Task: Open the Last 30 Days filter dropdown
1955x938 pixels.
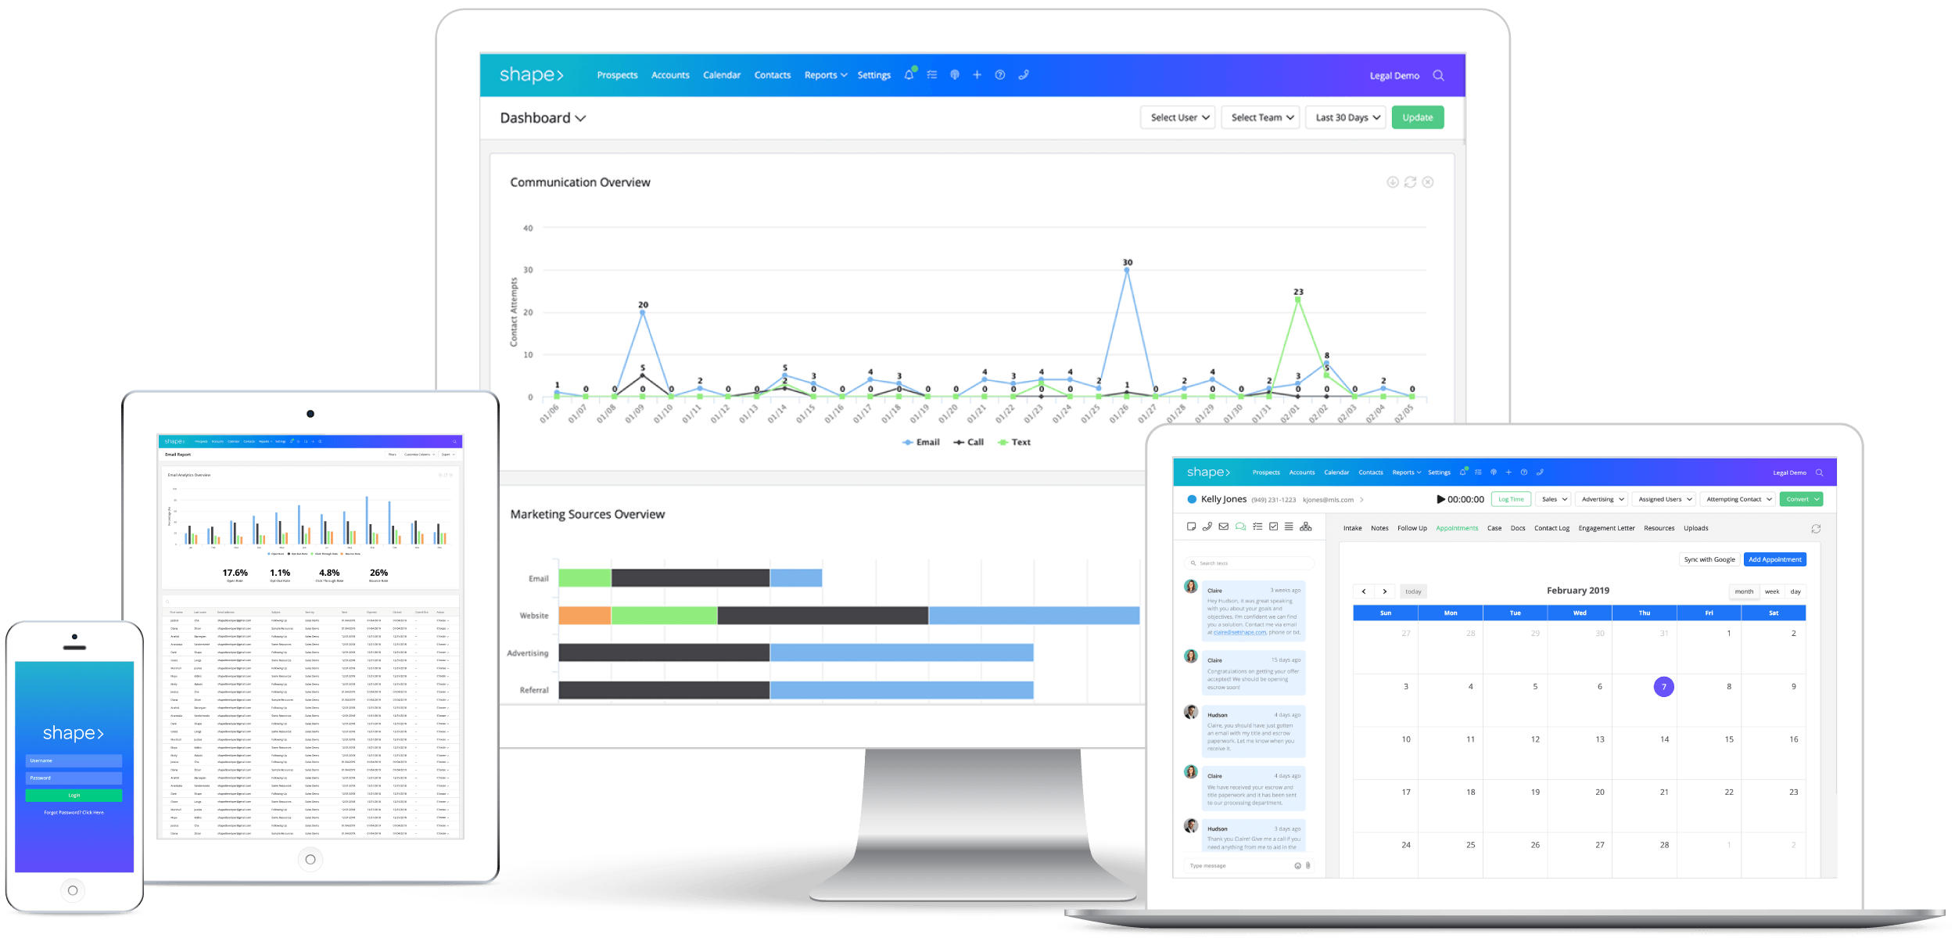Action: pos(1345,117)
